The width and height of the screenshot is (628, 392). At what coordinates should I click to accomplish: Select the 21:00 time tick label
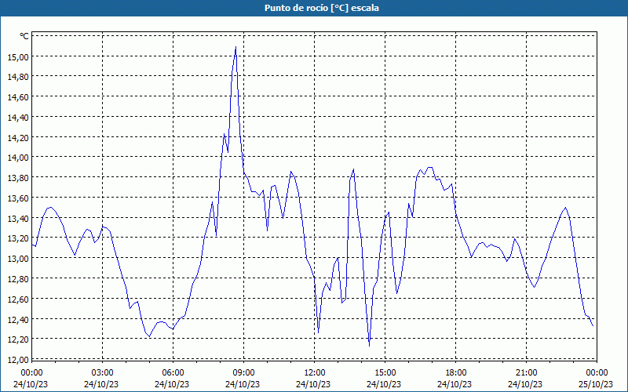526,373
